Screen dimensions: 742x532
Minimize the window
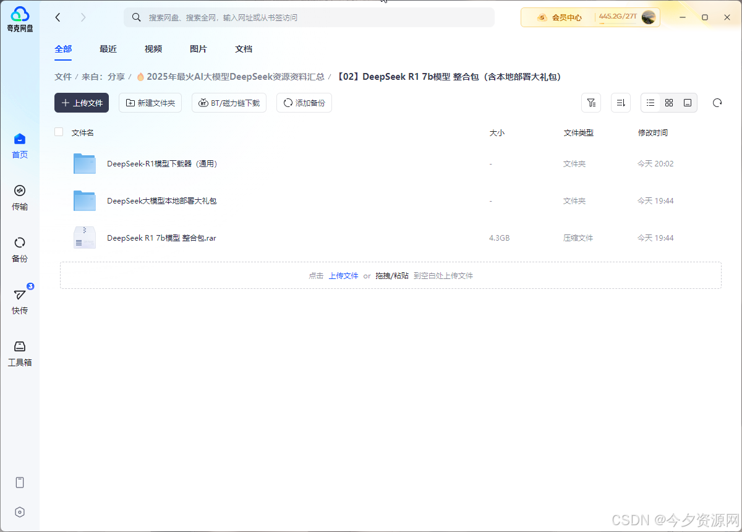(x=683, y=17)
